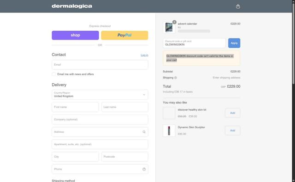Focus the Apartment, suite, etc. field
Image resolution: width=295 pixels, height=182 pixels.
pos(100,144)
